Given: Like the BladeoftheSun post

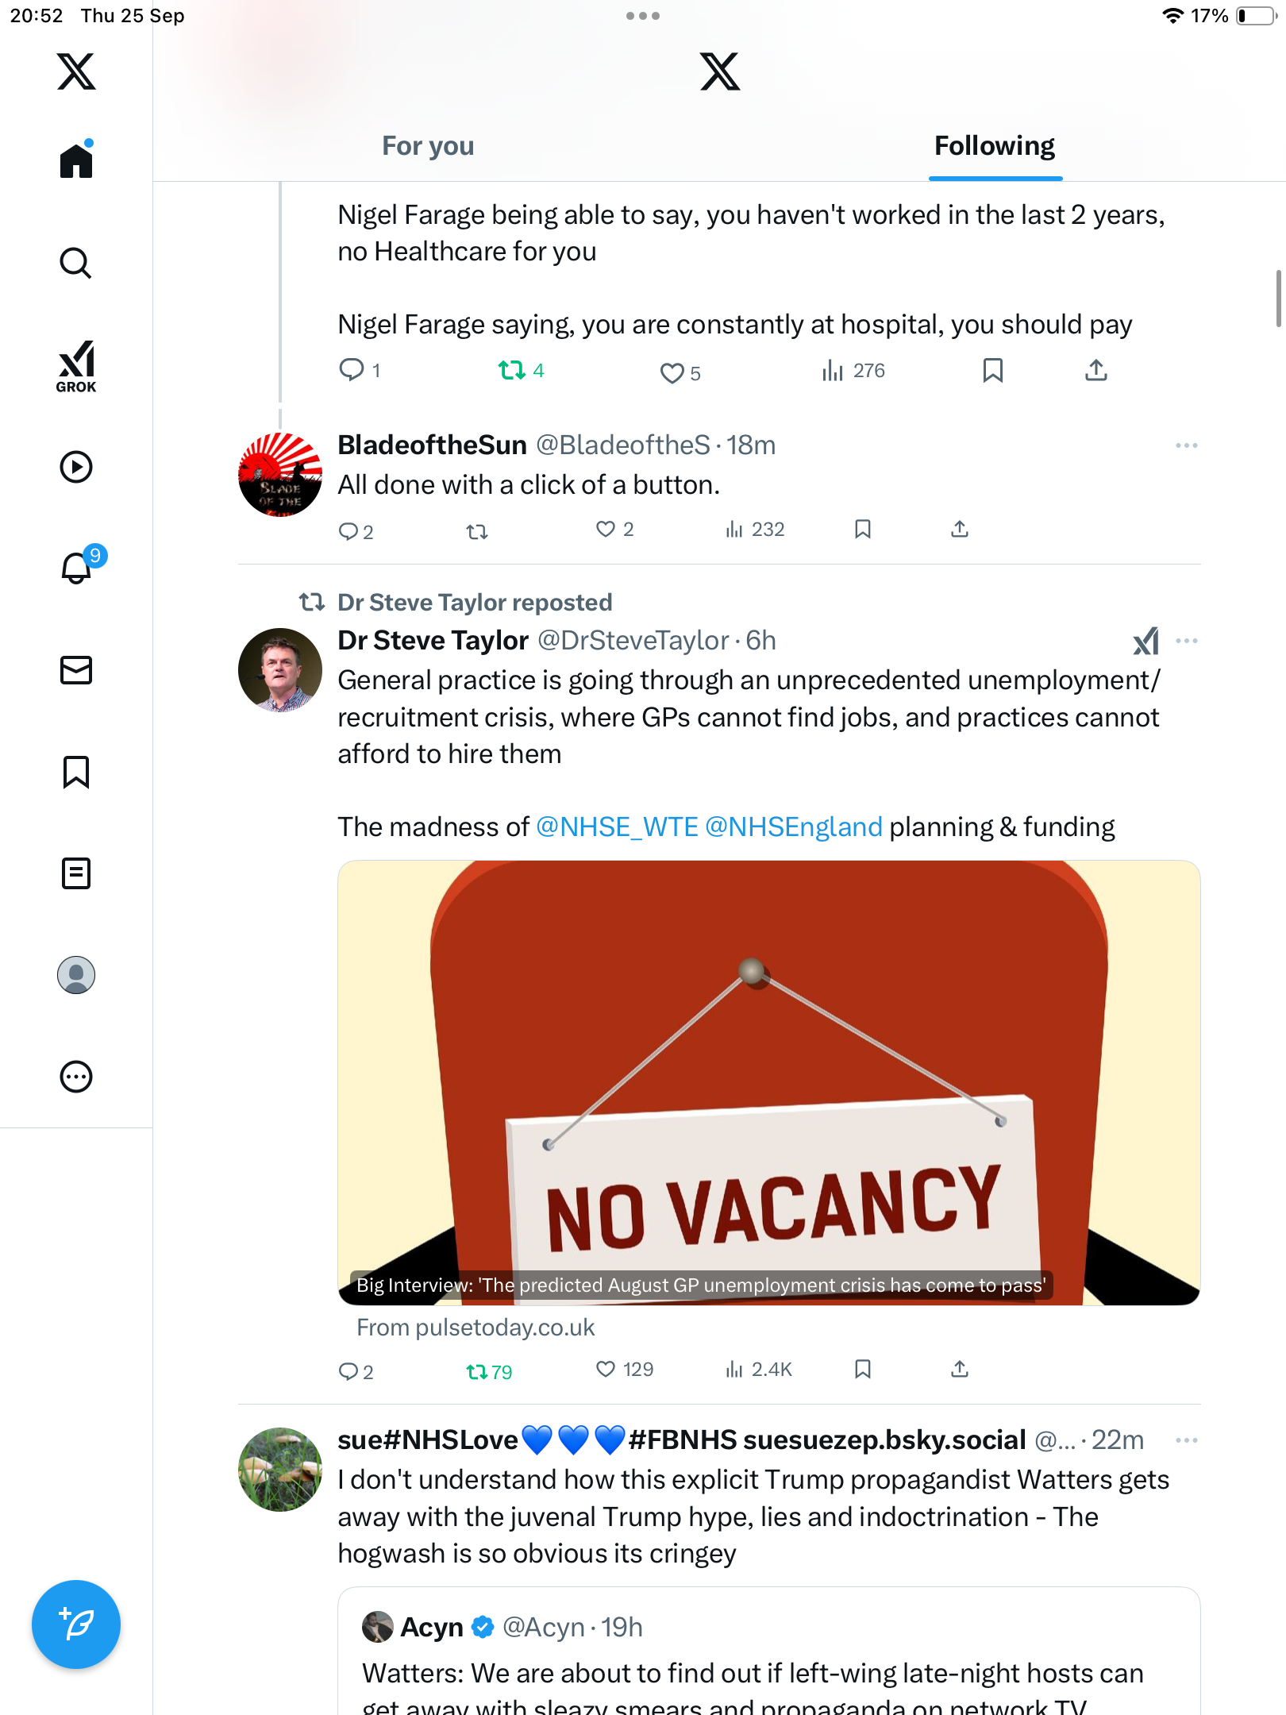Looking at the screenshot, I should pyautogui.click(x=606, y=530).
